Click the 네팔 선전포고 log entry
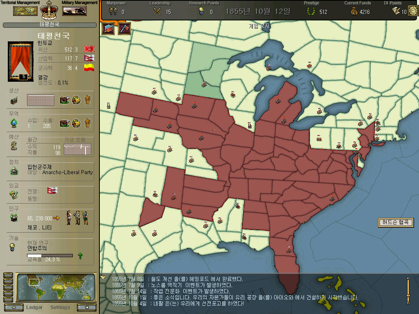Screen dimensions: 419x314 point(178,304)
